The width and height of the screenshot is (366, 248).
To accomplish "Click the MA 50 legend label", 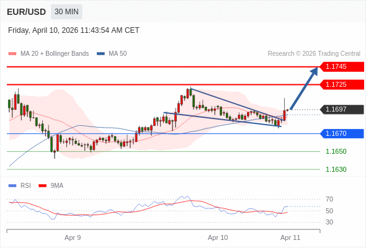I will (118, 54).
